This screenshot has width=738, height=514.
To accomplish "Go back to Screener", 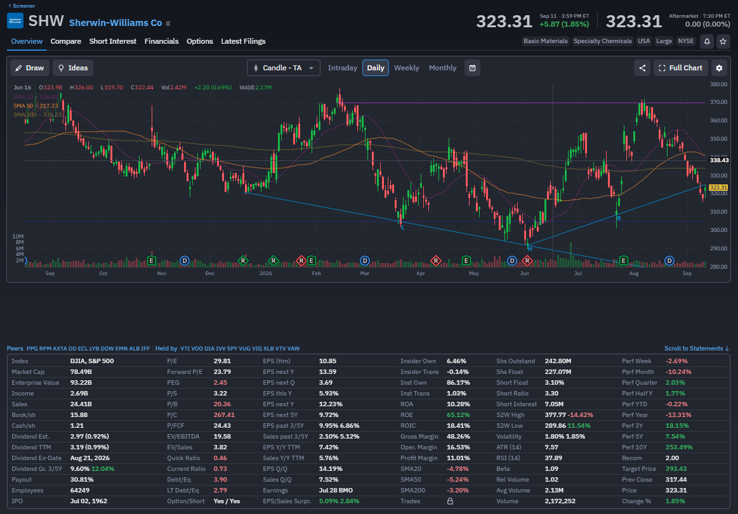I will 22,6.
